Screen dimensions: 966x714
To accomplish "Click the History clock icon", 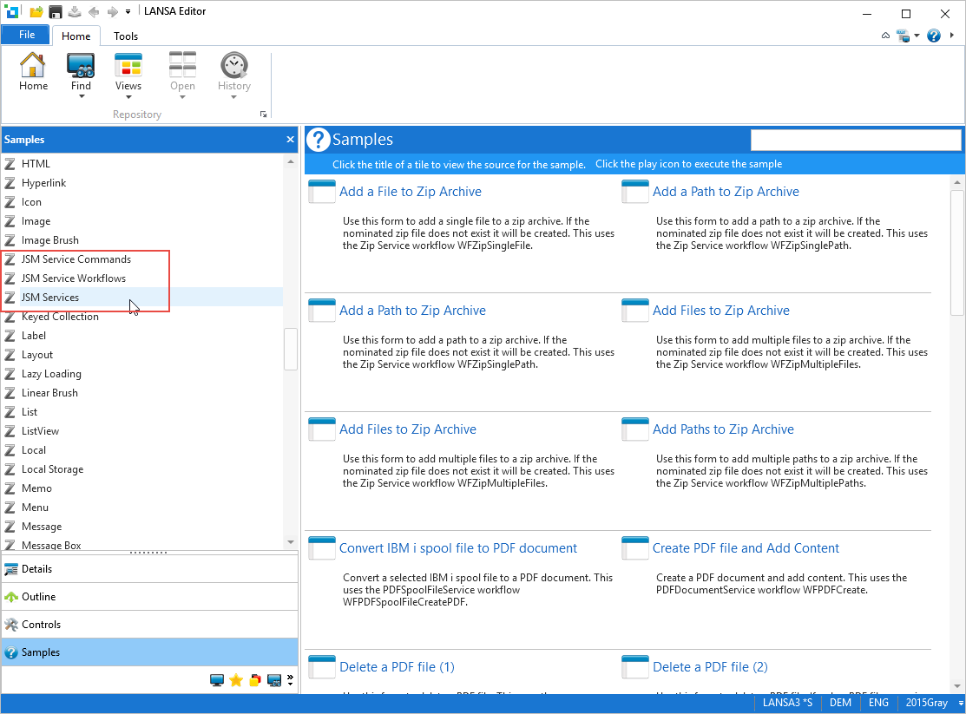I will pos(234,65).
